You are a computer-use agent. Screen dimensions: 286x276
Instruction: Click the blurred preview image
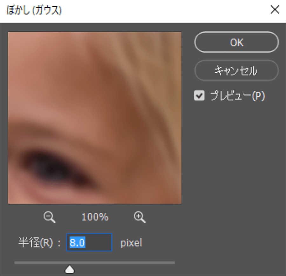click(95, 118)
